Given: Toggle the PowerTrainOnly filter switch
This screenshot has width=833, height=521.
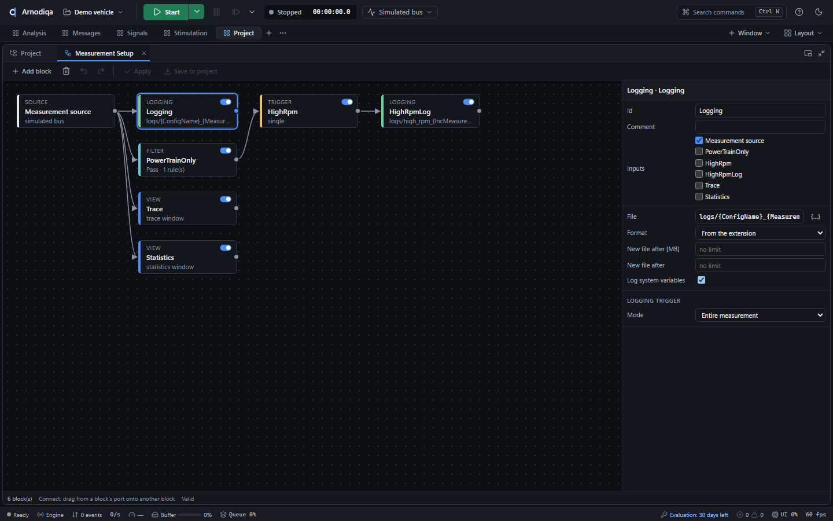Looking at the screenshot, I should click(226, 151).
